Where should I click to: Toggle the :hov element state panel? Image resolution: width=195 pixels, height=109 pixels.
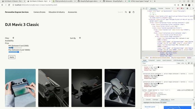pos(179,63)
